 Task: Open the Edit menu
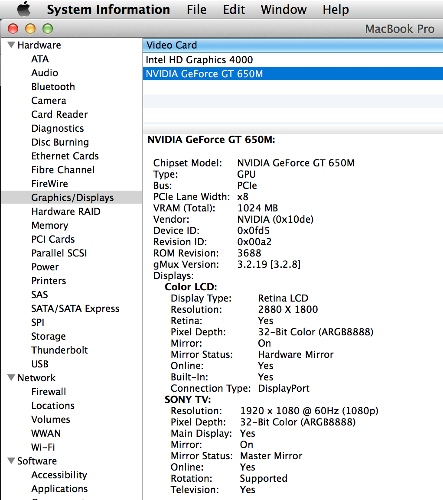(234, 10)
